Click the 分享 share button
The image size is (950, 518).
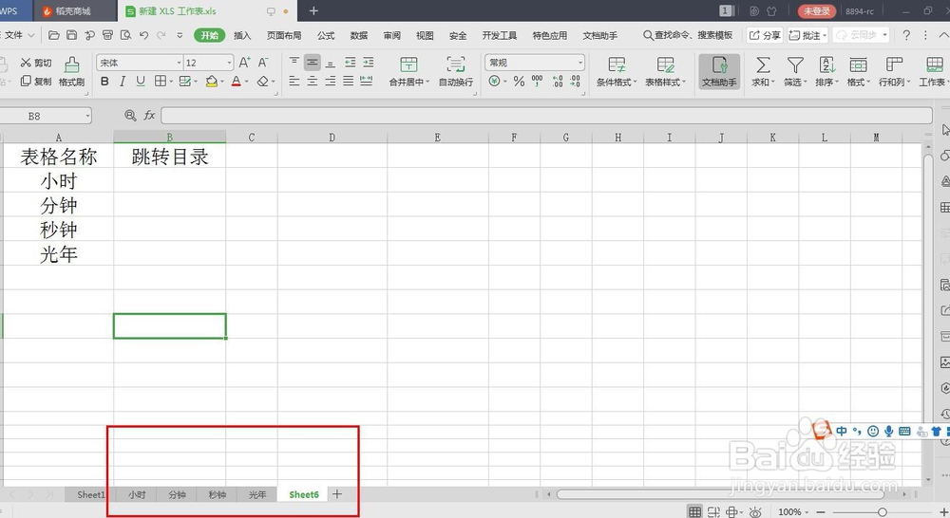pyautogui.click(x=765, y=35)
